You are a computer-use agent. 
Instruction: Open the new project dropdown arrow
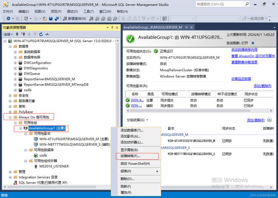[31, 18]
